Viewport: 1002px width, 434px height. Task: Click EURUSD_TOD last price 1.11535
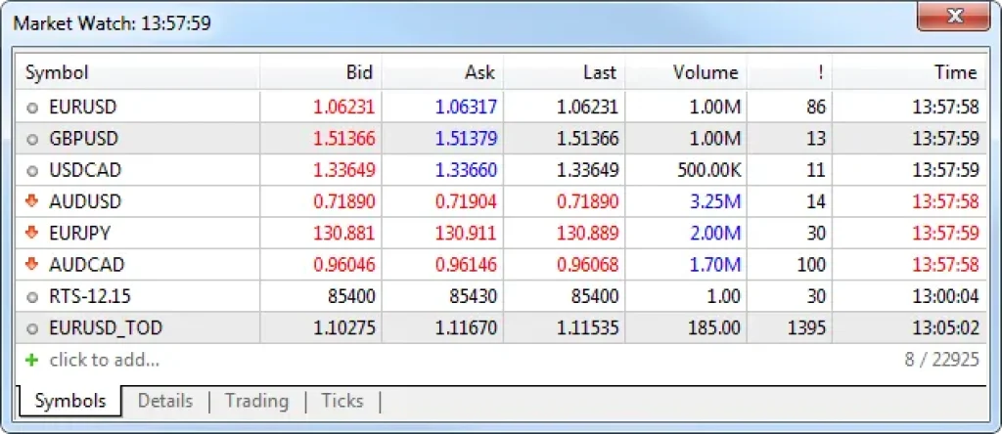[x=587, y=328]
